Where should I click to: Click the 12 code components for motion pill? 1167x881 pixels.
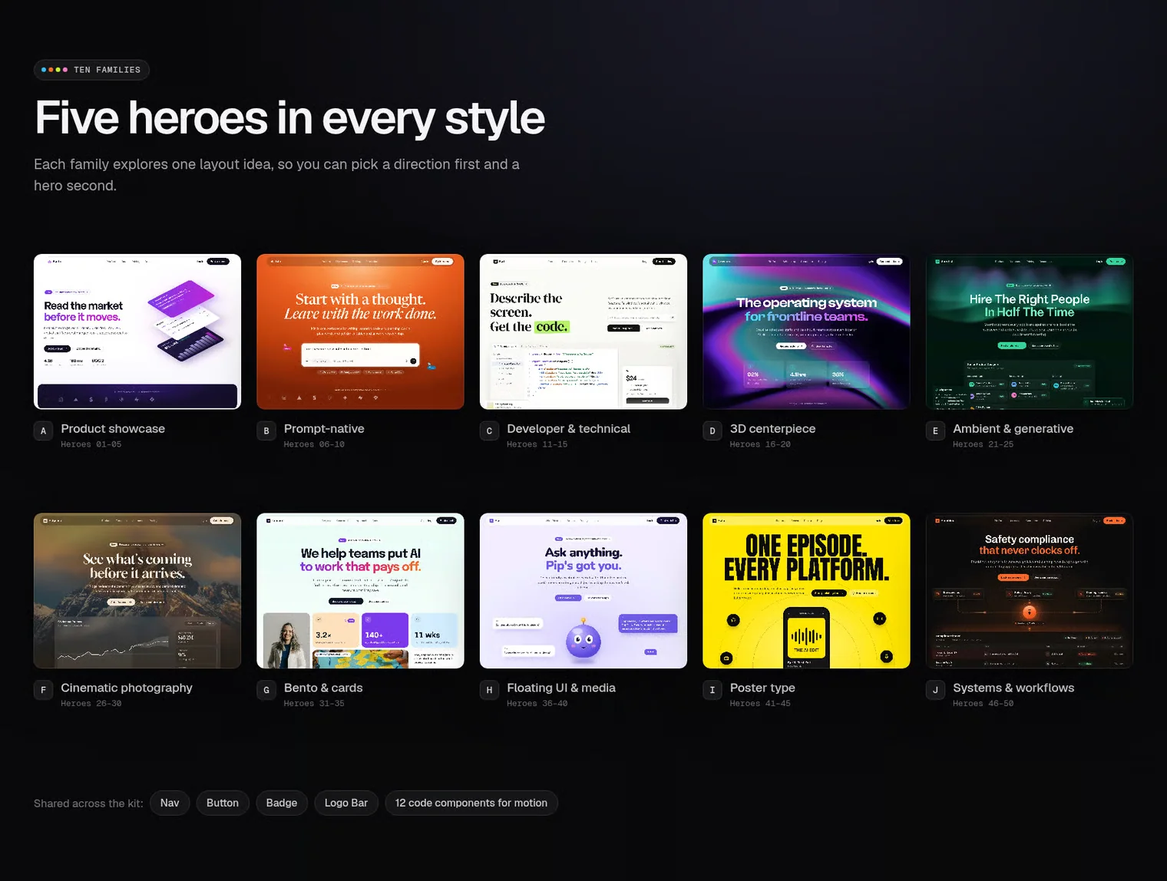(471, 803)
